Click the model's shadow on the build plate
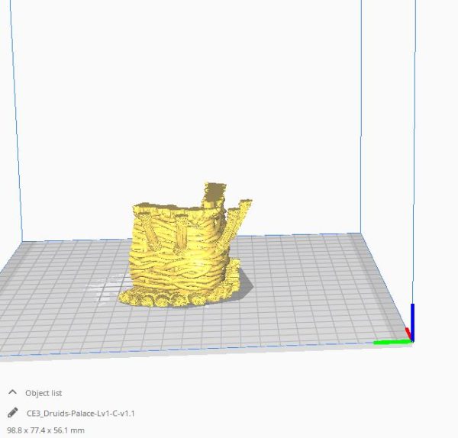The image size is (458, 438). tap(243, 282)
